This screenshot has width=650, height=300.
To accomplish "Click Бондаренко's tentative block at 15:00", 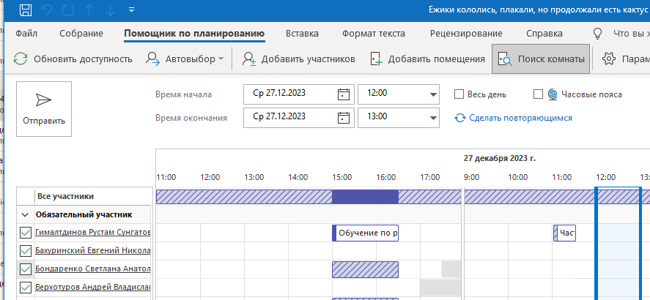I will (x=365, y=269).
